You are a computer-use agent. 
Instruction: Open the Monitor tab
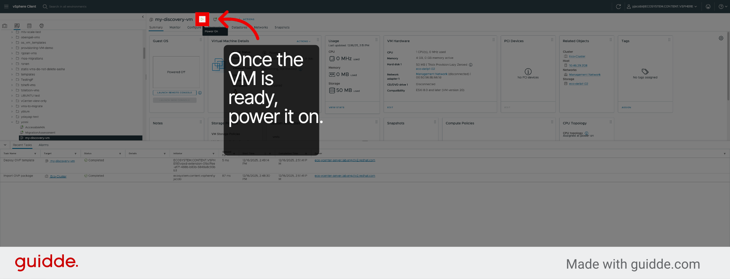click(x=175, y=27)
